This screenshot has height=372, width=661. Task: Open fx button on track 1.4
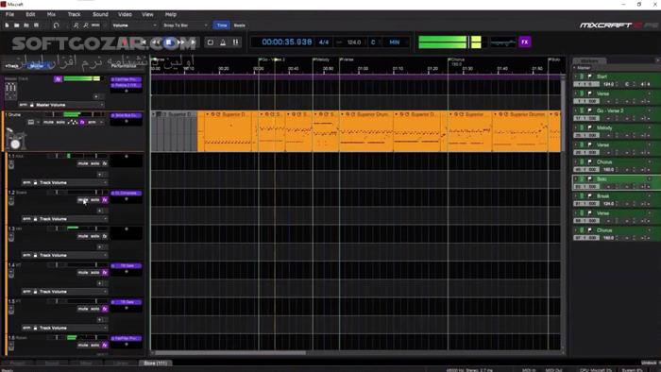[x=105, y=273]
